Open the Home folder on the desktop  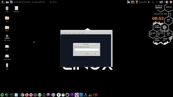7,19
